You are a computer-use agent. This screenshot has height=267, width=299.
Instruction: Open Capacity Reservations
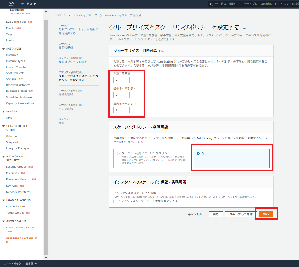20,103
